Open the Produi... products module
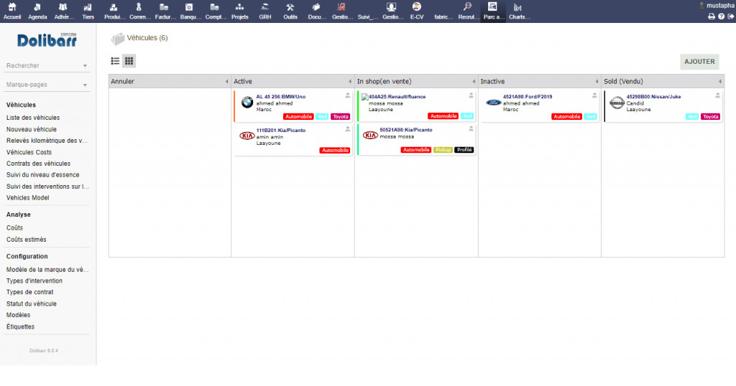736x386 pixels. (114, 11)
